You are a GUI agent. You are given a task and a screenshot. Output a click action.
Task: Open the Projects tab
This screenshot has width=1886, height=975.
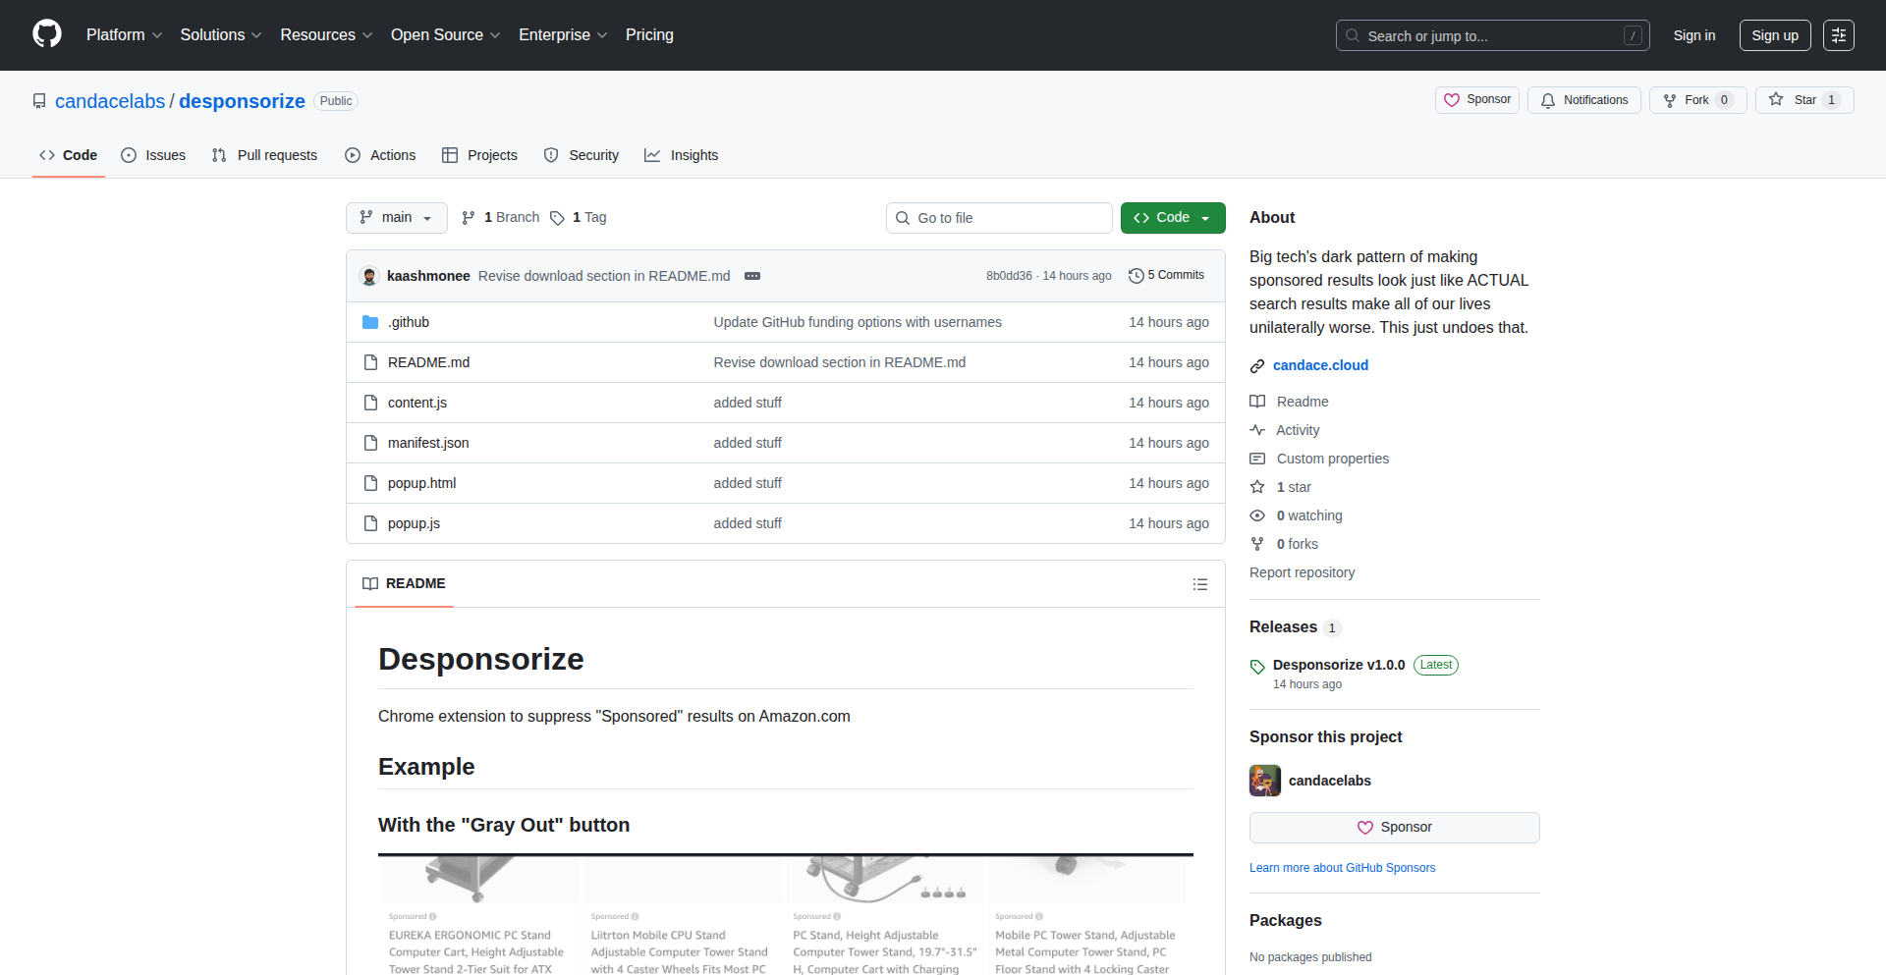click(479, 155)
